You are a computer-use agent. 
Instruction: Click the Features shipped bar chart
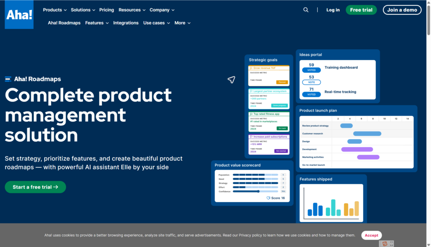pyautogui.click(x=331, y=203)
